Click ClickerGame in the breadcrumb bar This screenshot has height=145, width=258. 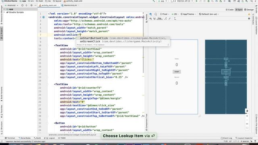tap(10, 1)
